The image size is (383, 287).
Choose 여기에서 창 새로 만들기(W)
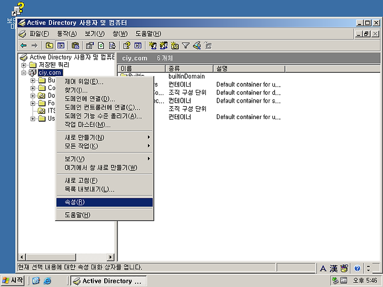pos(105,167)
